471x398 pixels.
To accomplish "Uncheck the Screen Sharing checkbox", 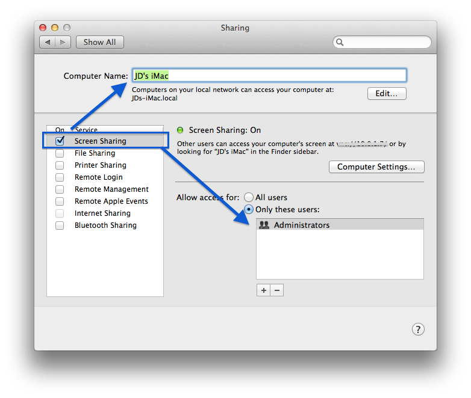I will tap(60, 141).
